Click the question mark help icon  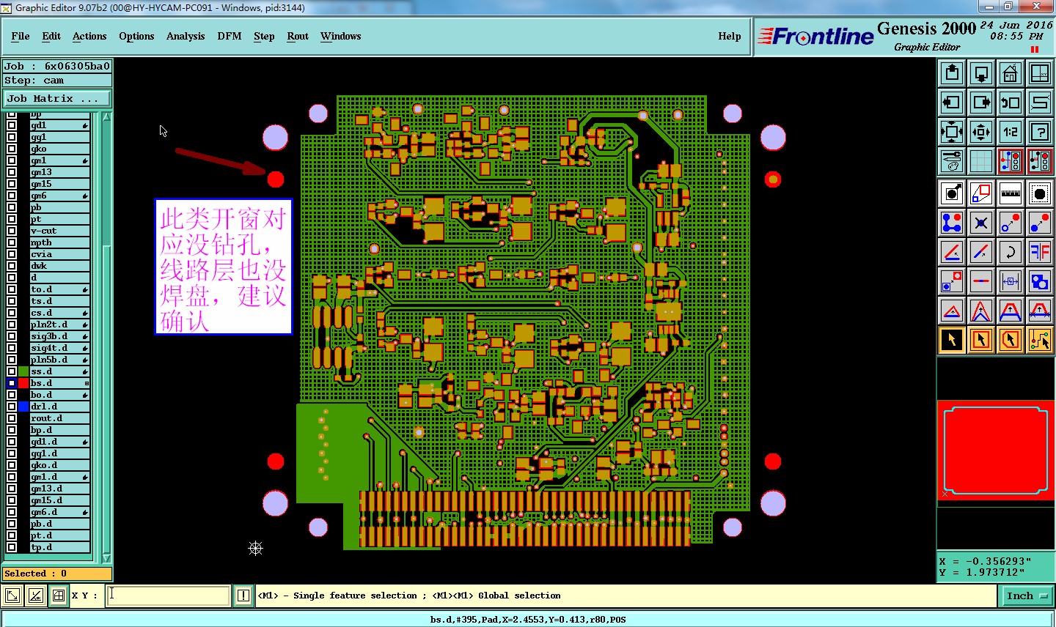click(1040, 132)
